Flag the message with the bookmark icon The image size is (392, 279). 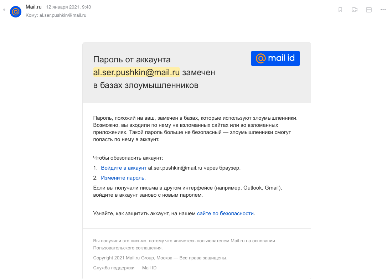(x=340, y=10)
